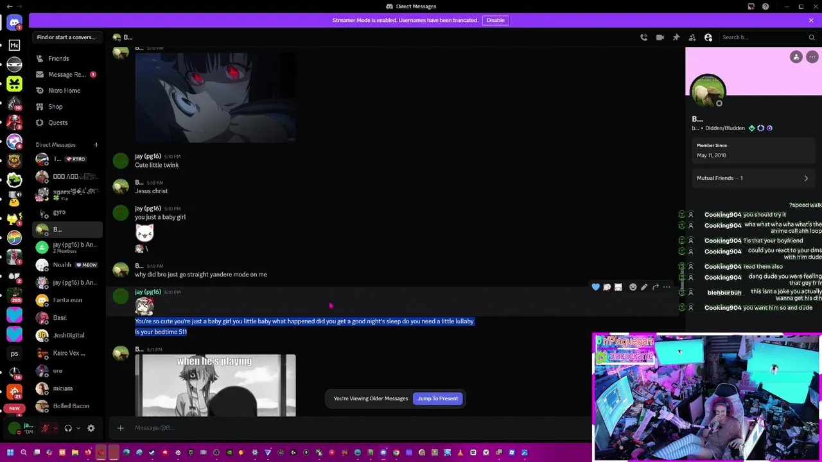Open DM with ure

point(67,371)
